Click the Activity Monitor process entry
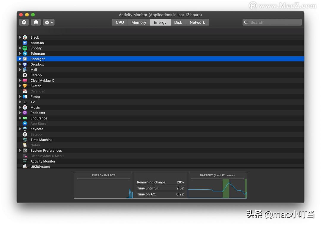This screenshot has width=321, height=225. [x=43, y=161]
